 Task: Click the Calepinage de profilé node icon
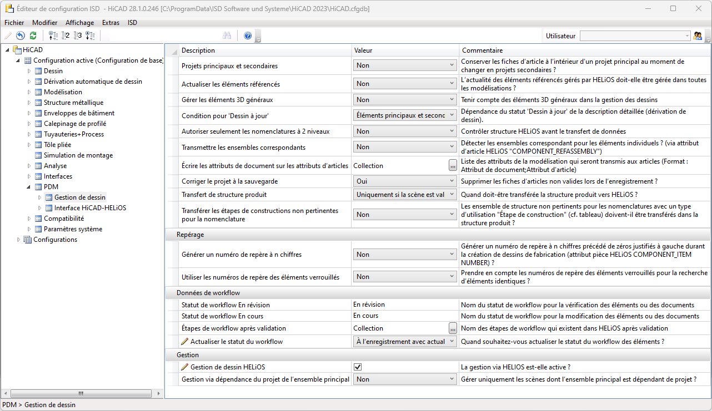click(x=38, y=124)
